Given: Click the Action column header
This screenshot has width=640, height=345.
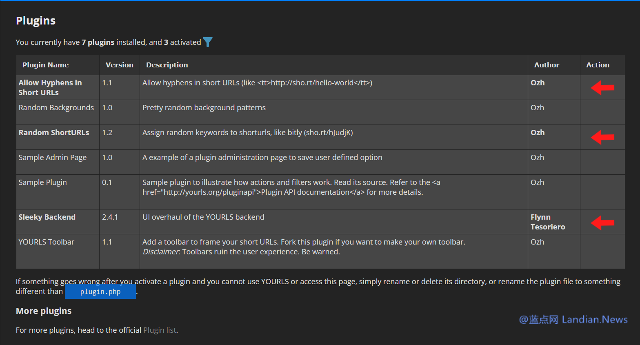Looking at the screenshot, I should [598, 65].
